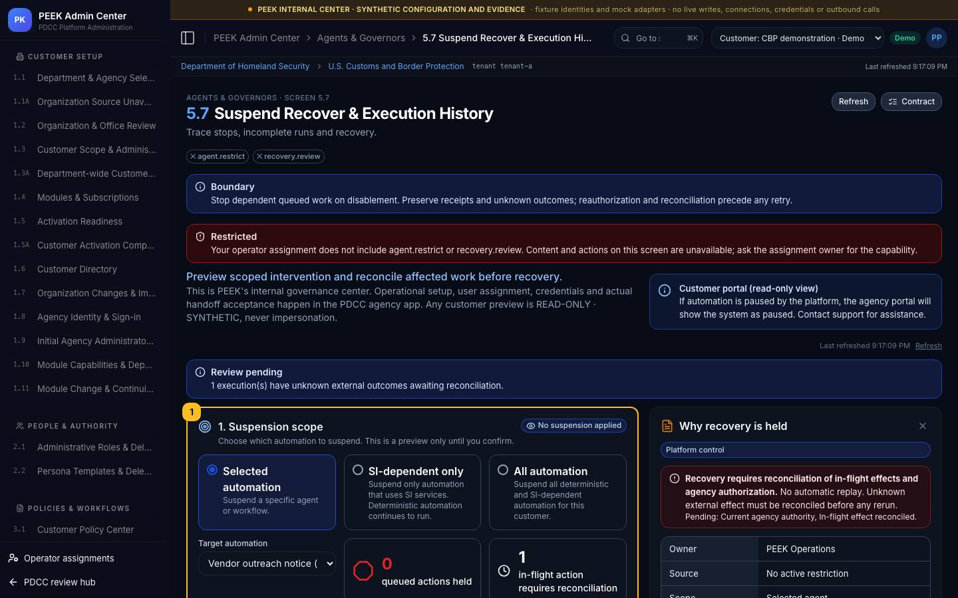The height and width of the screenshot is (598, 958).
Task: Click the small Refresh link under Last refreshed
Action: pyautogui.click(x=929, y=346)
